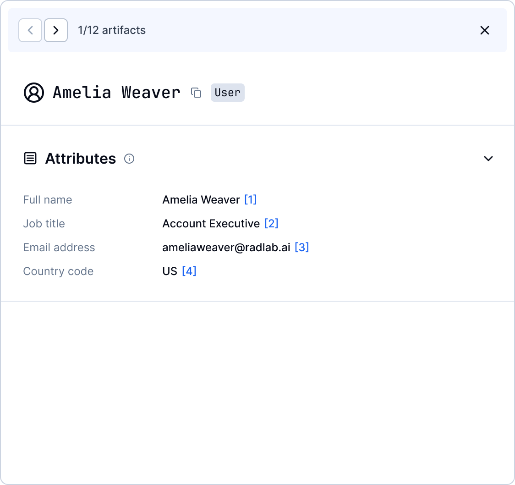Close the artifact panel
The height and width of the screenshot is (485, 515).
pyautogui.click(x=484, y=30)
